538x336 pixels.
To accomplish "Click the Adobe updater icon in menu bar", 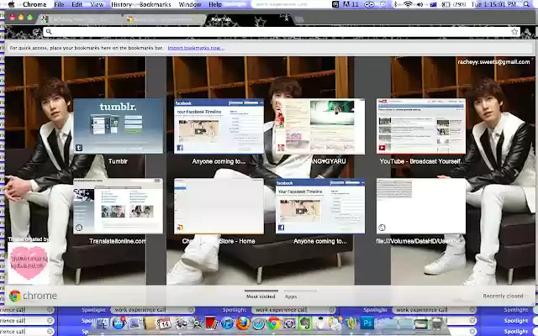I will (x=350, y=4).
